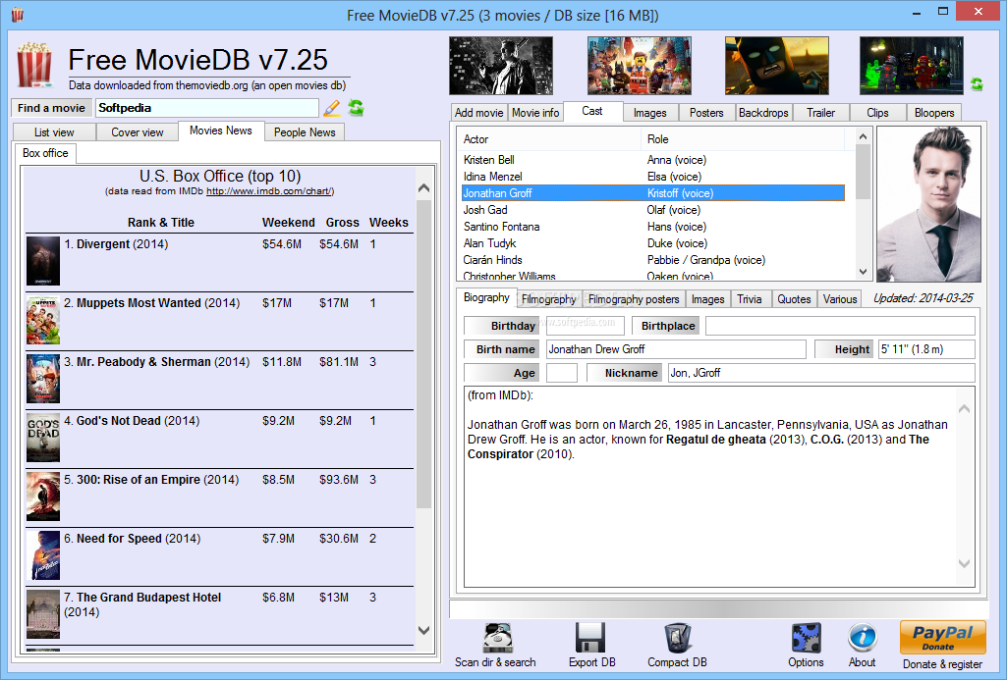Screen dimensions: 1007x680
Task: Open the Lego Batman close-up backdrop
Action: (x=777, y=66)
